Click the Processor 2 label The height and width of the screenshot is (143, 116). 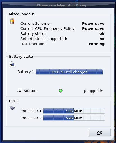point(31,118)
